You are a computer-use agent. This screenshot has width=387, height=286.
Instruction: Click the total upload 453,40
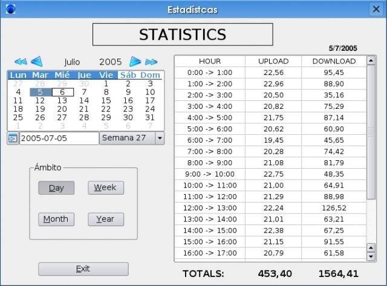275,274
